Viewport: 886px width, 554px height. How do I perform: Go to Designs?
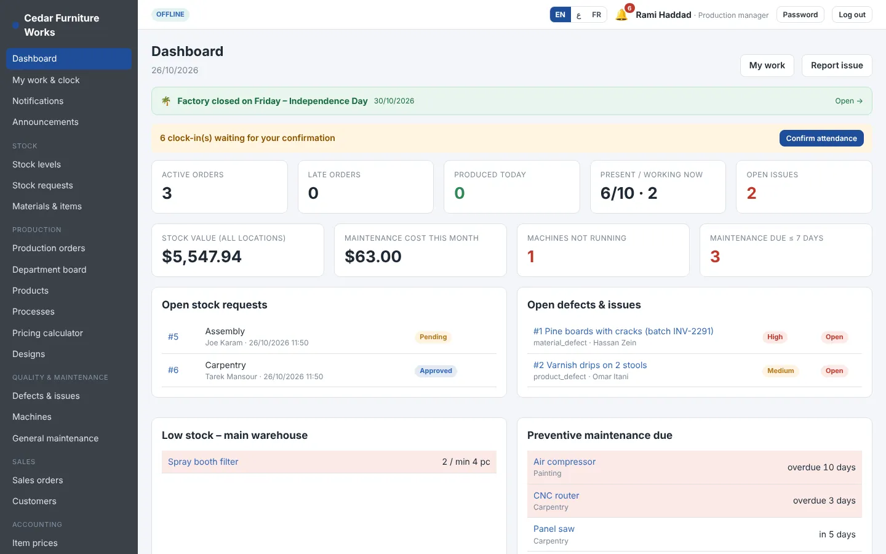pyautogui.click(x=68, y=354)
